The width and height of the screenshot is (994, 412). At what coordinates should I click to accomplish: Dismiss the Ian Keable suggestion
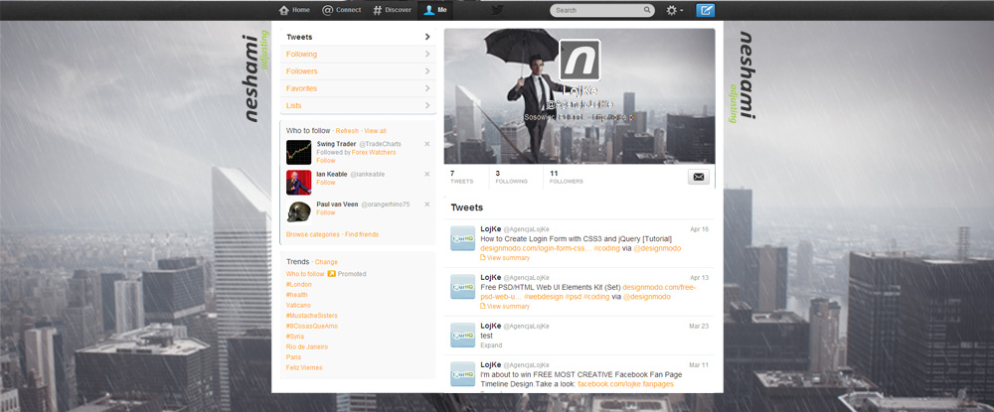point(426,174)
